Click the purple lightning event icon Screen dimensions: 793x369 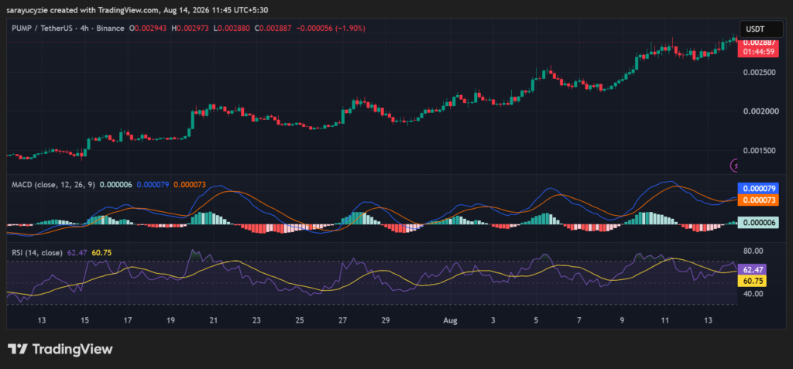click(734, 165)
